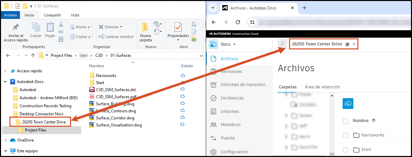Viewport: 412px width, 157px height.
Task: Open the Propiedades dropdown arrow
Action: tap(178, 40)
